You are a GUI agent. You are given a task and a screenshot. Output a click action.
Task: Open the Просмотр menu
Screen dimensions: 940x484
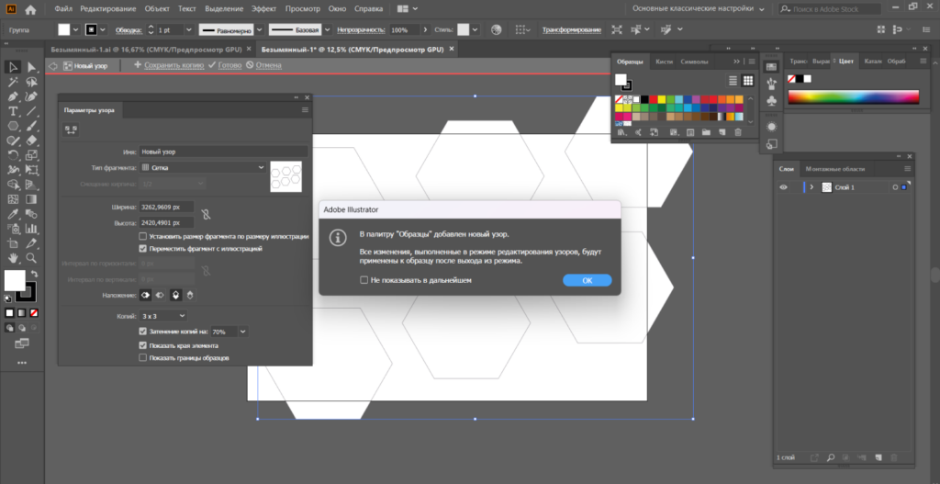click(302, 9)
